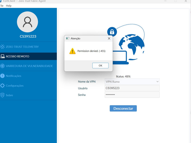
Task: Open the Help menu
Action: tap(9, 6)
